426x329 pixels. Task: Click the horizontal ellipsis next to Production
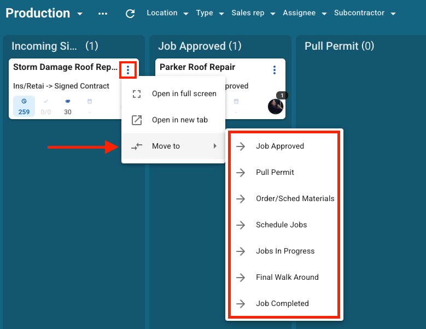tap(103, 14)
